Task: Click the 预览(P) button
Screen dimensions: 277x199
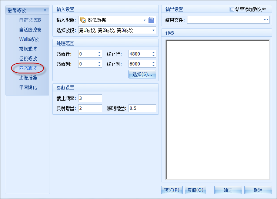Action: [x=172, y=190]
